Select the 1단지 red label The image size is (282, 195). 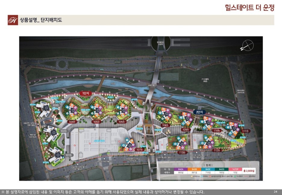(x=86, y=93)
